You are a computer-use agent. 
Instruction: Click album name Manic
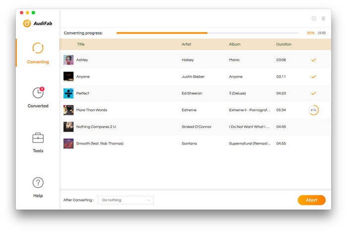tap(234, 60)
